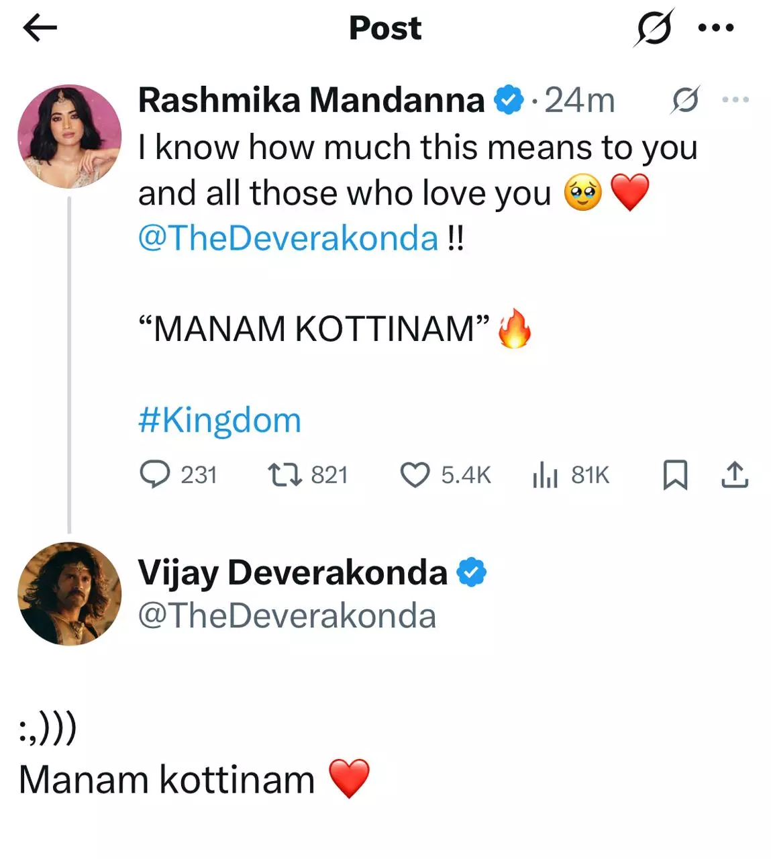Tap Vijay Deverakonda's display name
Viewport: 771px width, 859px height.
point(293,572)
